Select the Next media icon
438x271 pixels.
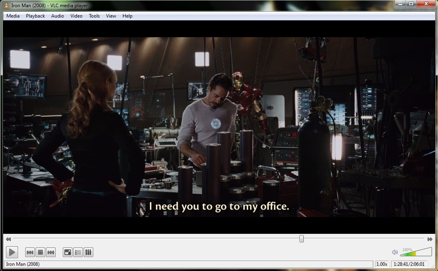[50, 252]
